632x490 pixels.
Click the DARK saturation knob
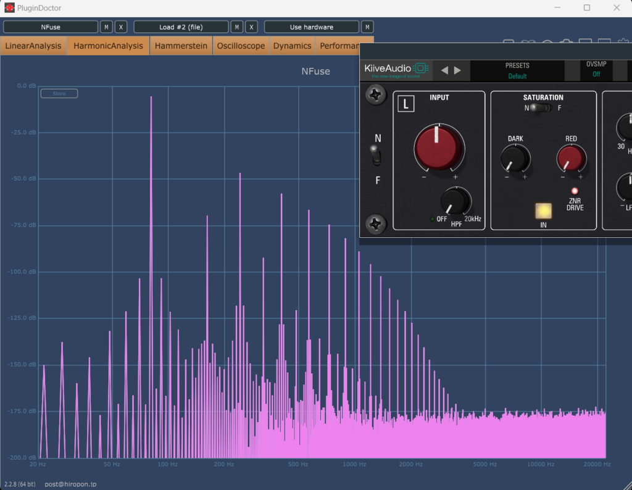515,159
